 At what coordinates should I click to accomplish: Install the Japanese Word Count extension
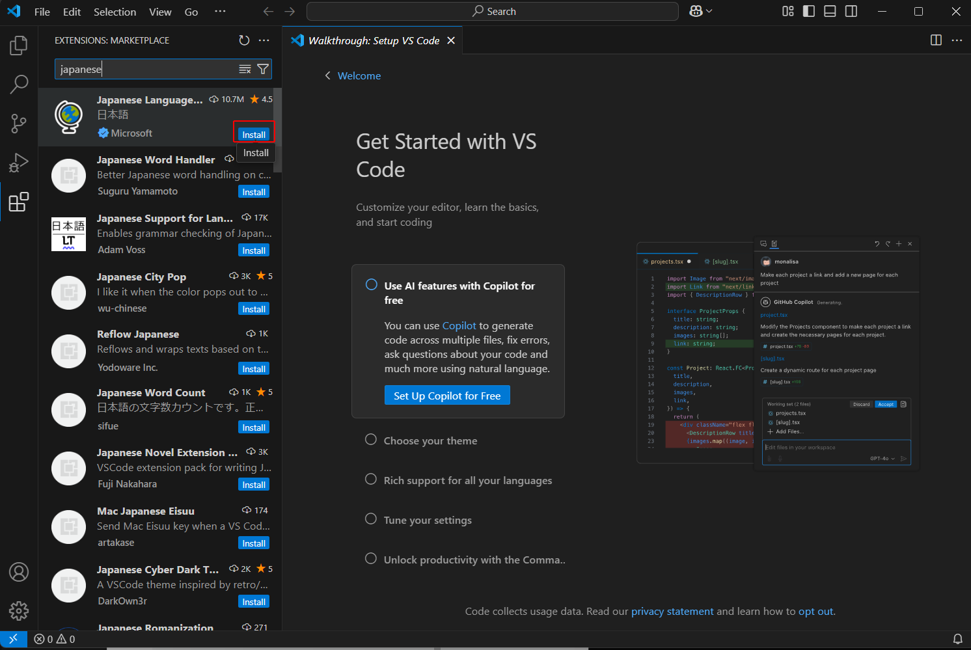pos(254,427)
